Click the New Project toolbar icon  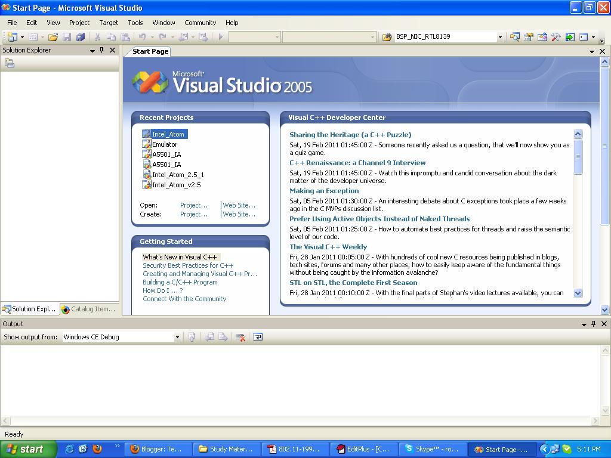pyautogui.click(x=13, y=37)
